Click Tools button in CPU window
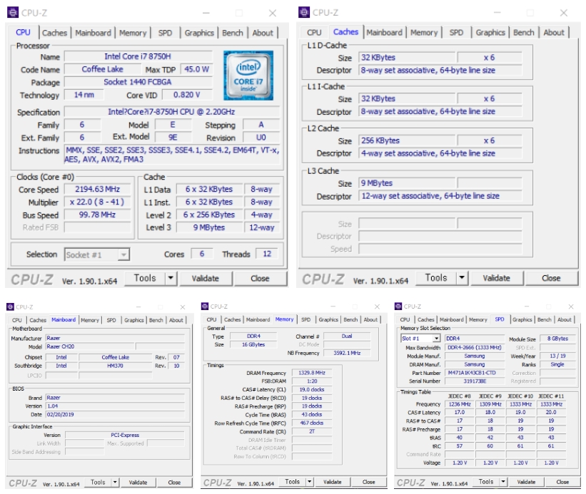The height and width of the screenshot is (494, 586). [145, 278]
